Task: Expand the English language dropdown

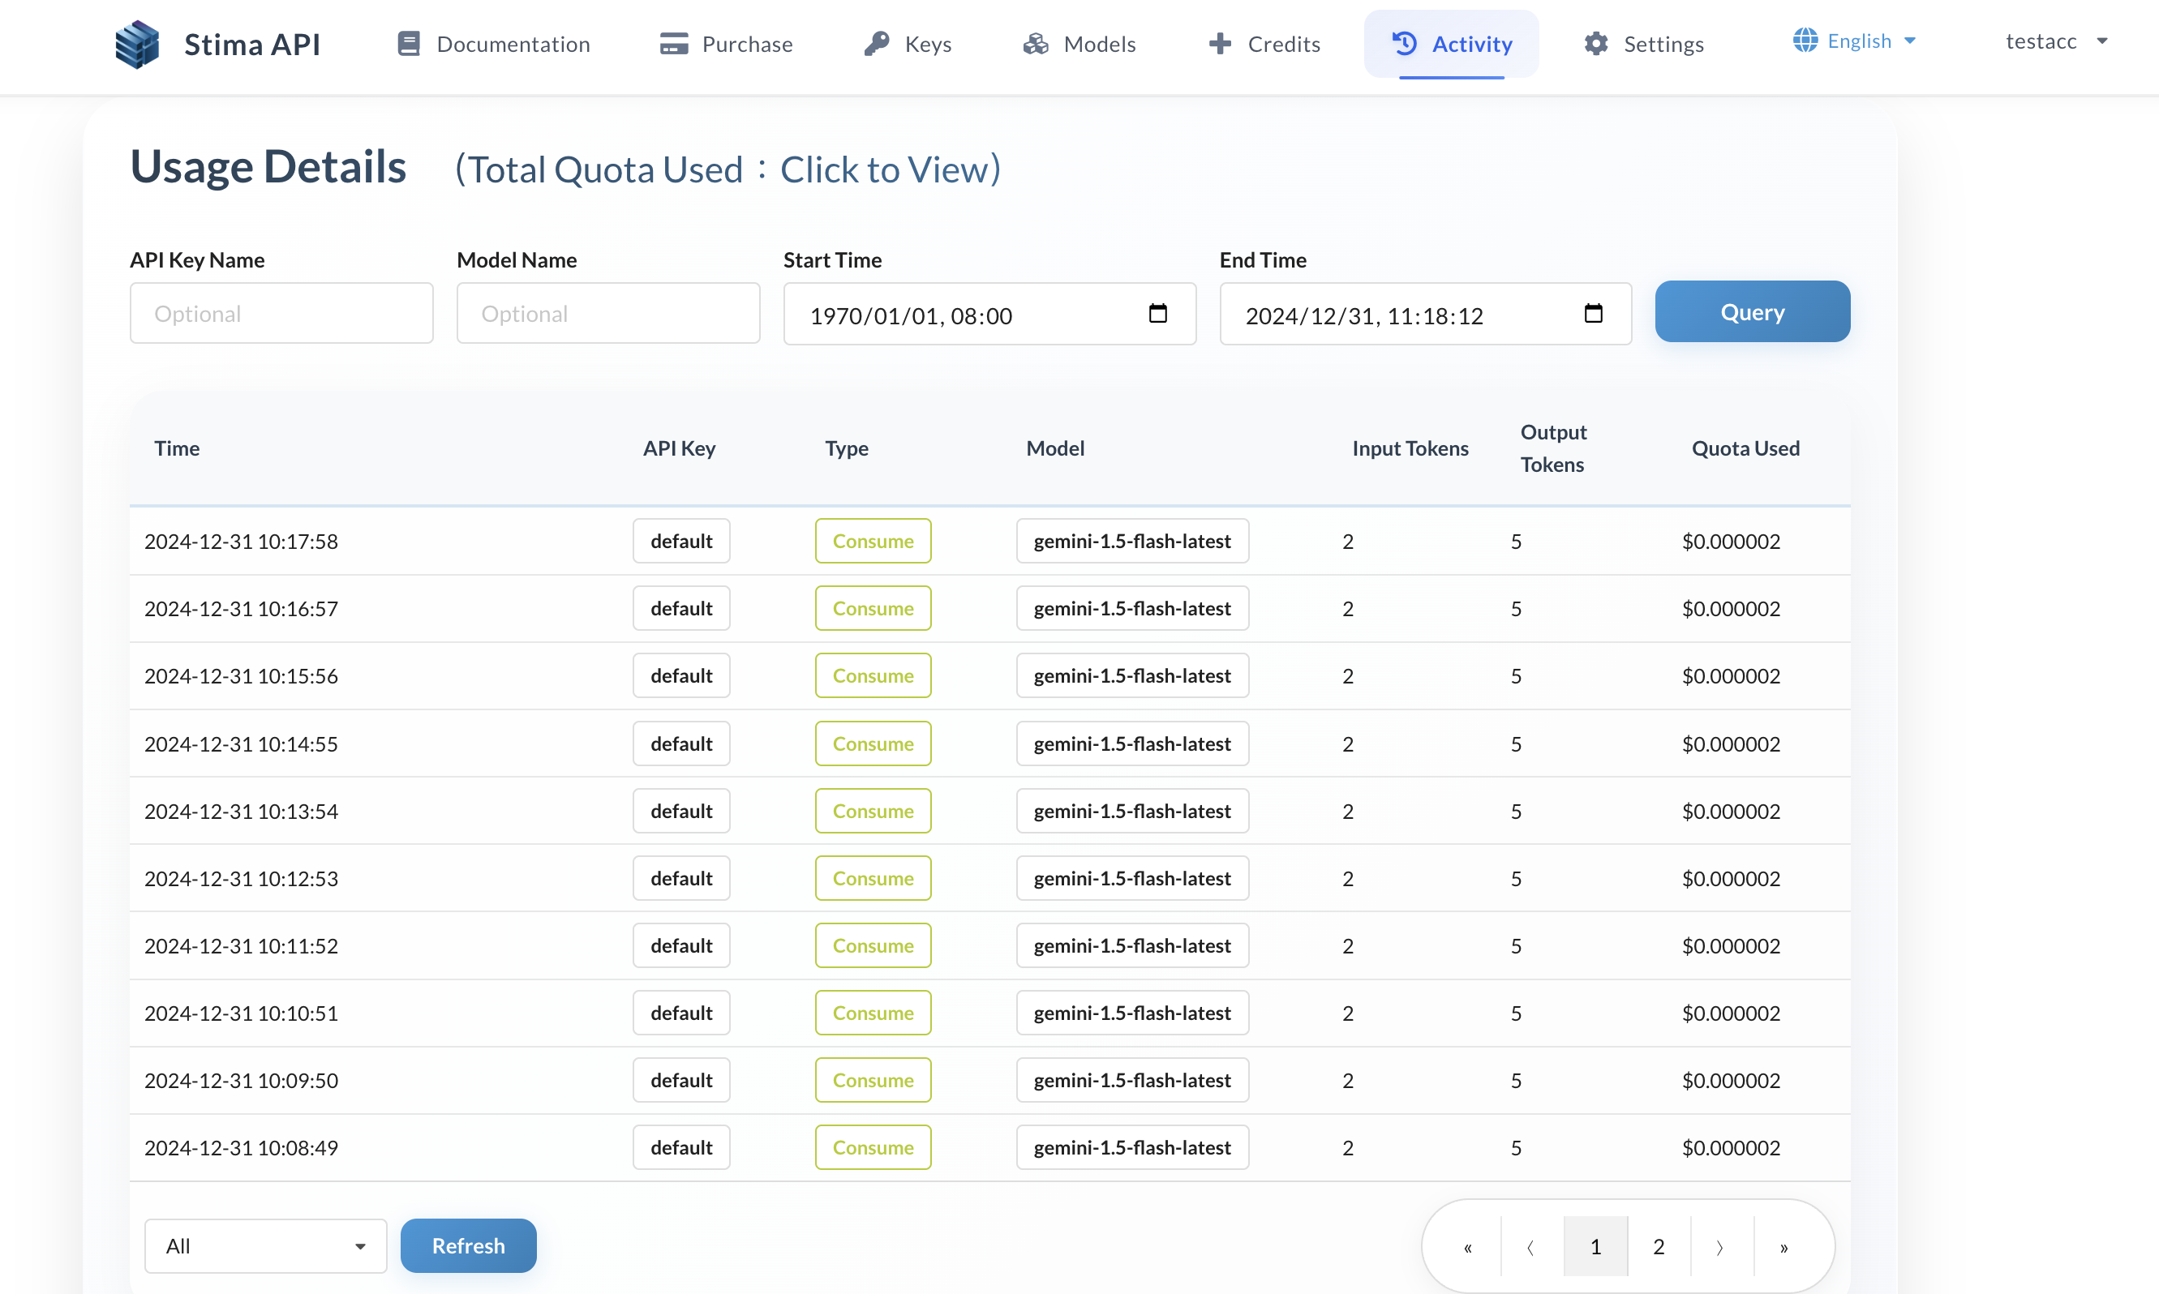Action: pos(1854,41)
